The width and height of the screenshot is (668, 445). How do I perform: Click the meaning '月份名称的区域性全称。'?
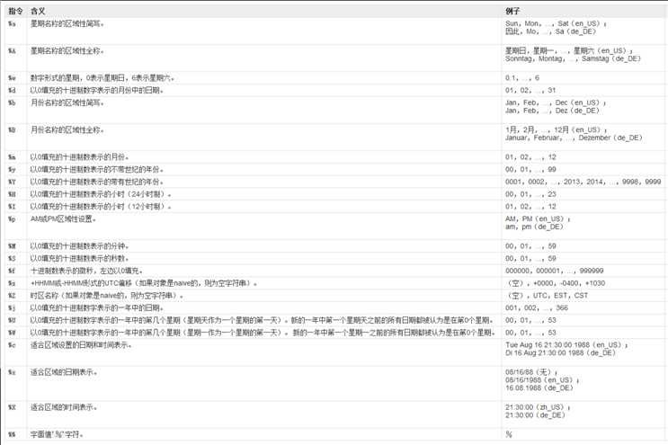pos(67,129)
